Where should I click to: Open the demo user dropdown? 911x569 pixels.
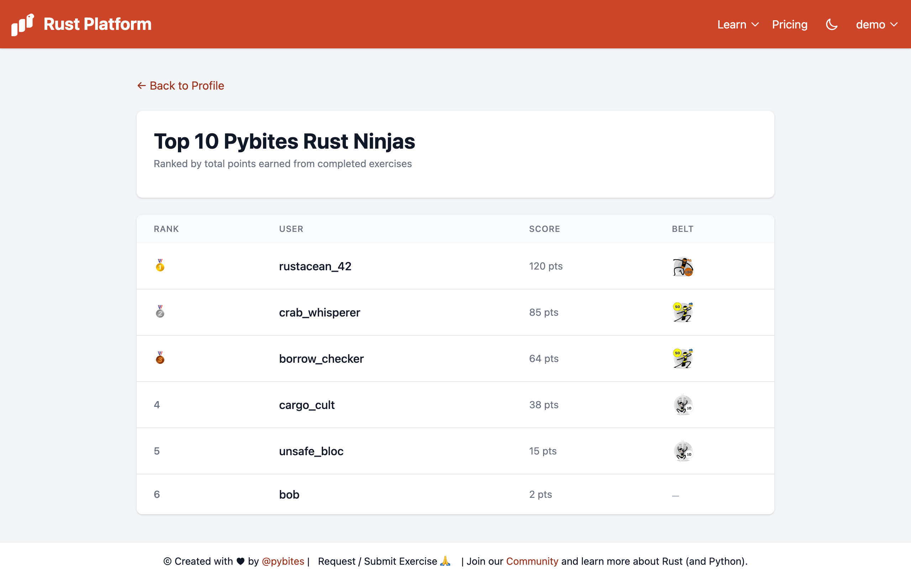click(x=876, y=25)
